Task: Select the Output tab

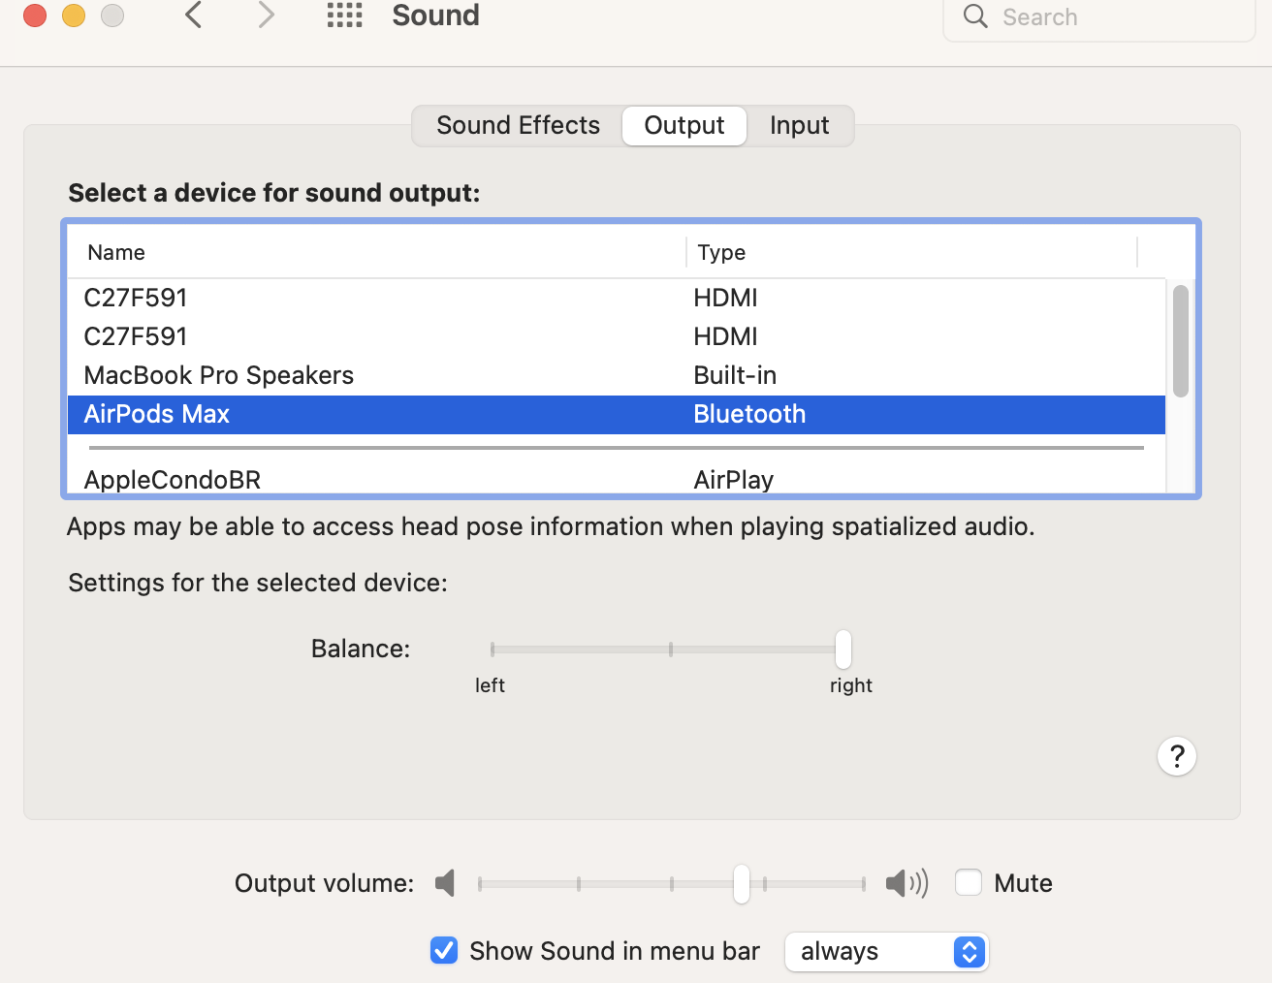Action: (x=684, y=126)
